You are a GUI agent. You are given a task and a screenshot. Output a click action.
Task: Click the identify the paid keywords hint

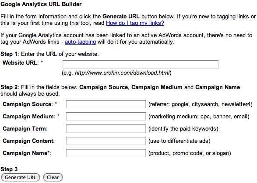tap(183, 129)
